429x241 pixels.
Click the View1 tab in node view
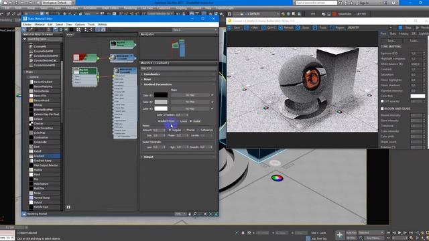point(70,34)
